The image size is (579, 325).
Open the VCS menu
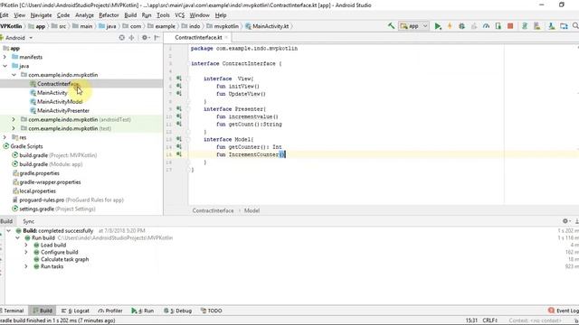coord(179,15)
